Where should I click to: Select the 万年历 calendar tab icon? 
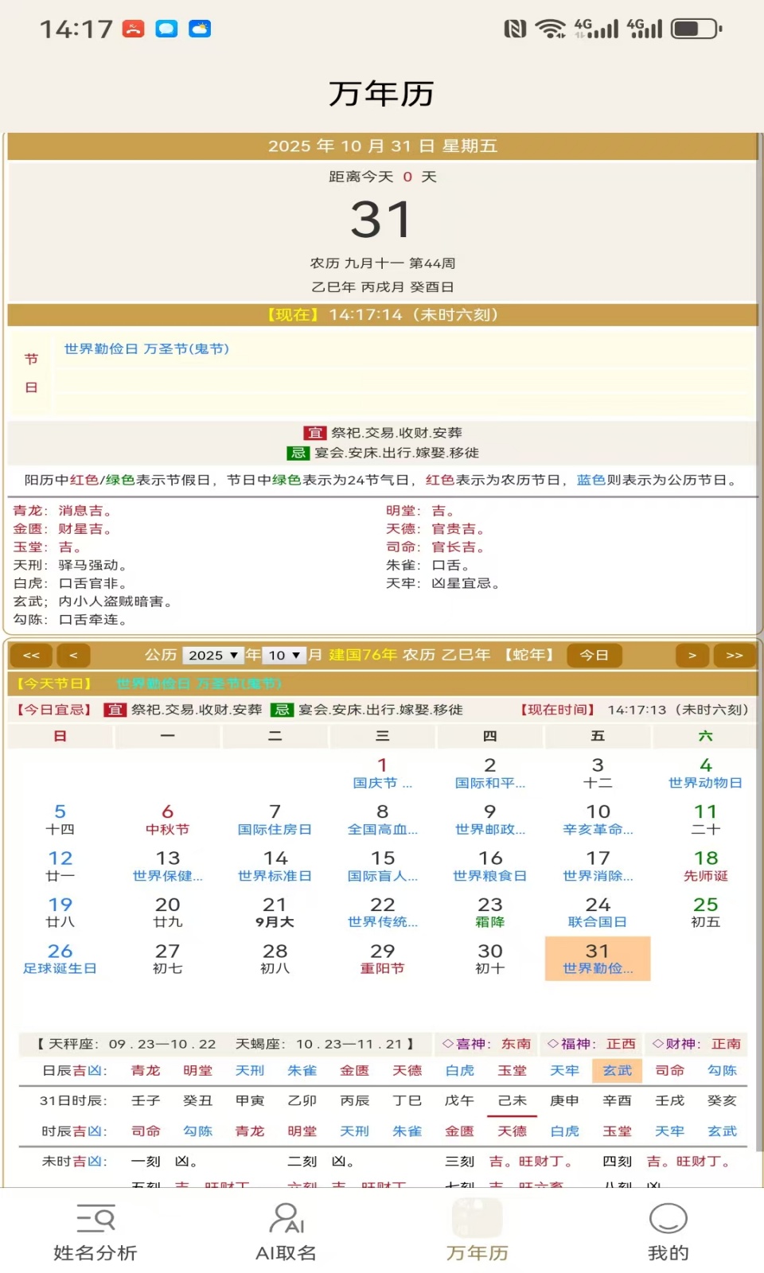click(477, 1232)
